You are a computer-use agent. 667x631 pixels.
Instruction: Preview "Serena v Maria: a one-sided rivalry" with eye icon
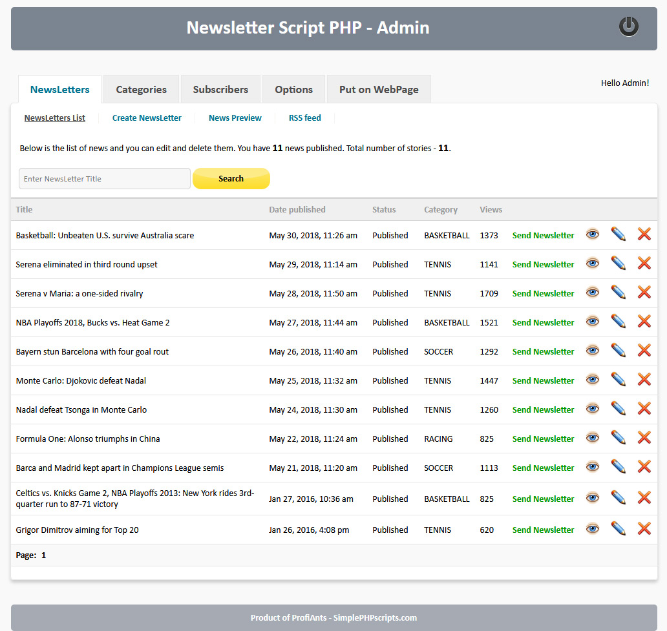[x=592, y=293]
